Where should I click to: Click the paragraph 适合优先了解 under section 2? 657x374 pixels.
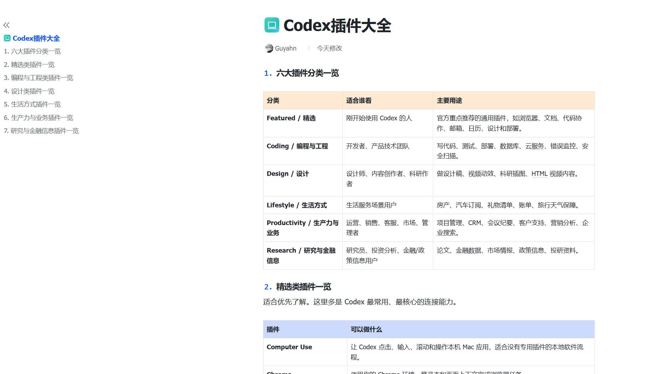pos(361,302)
